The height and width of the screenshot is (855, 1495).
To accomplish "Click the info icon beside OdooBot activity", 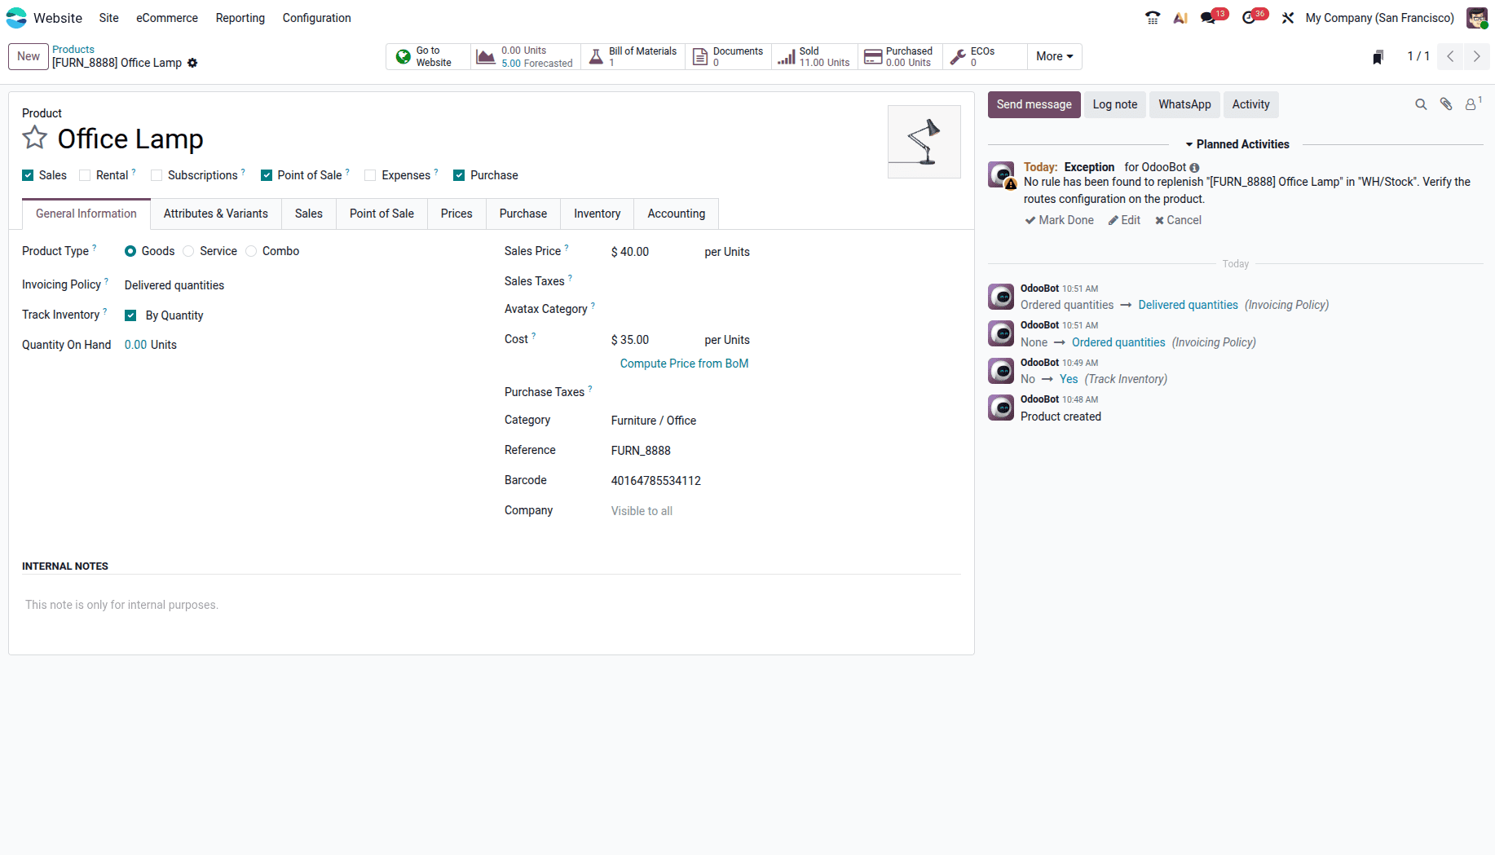I will (x=1194, y=168).
